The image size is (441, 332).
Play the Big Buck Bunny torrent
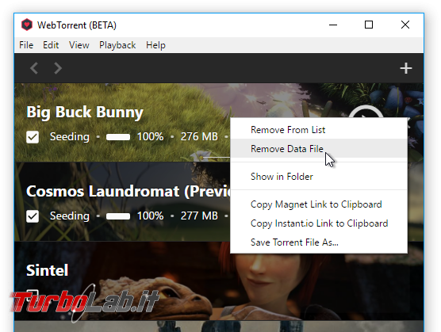pos(366,112)
